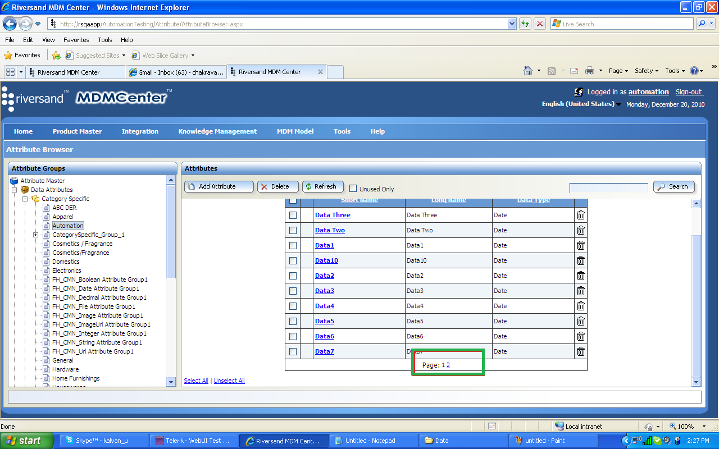The height and width of the screenshot is (449, 719).
Task: Open Skype from the taskbar
Action: pyautogui.click(x=104, y=441)
